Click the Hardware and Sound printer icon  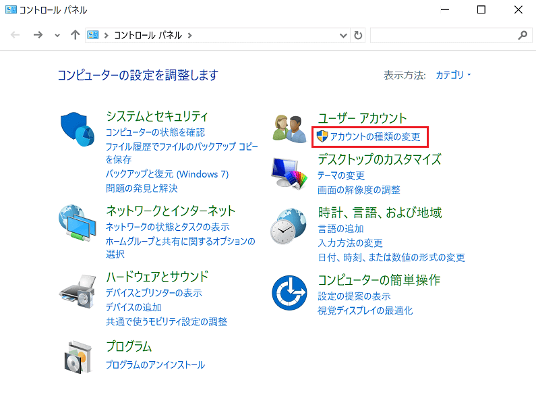point(78,292)
